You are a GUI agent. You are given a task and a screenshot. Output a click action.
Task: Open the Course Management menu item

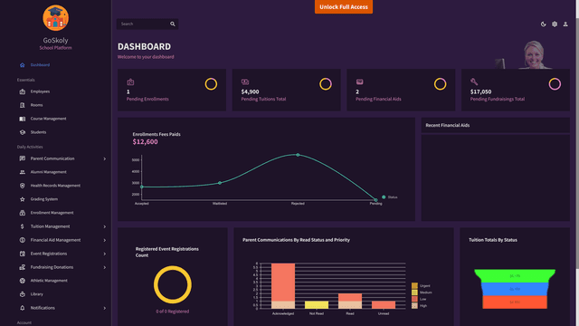pyautogui.click(x=48, y=119)
